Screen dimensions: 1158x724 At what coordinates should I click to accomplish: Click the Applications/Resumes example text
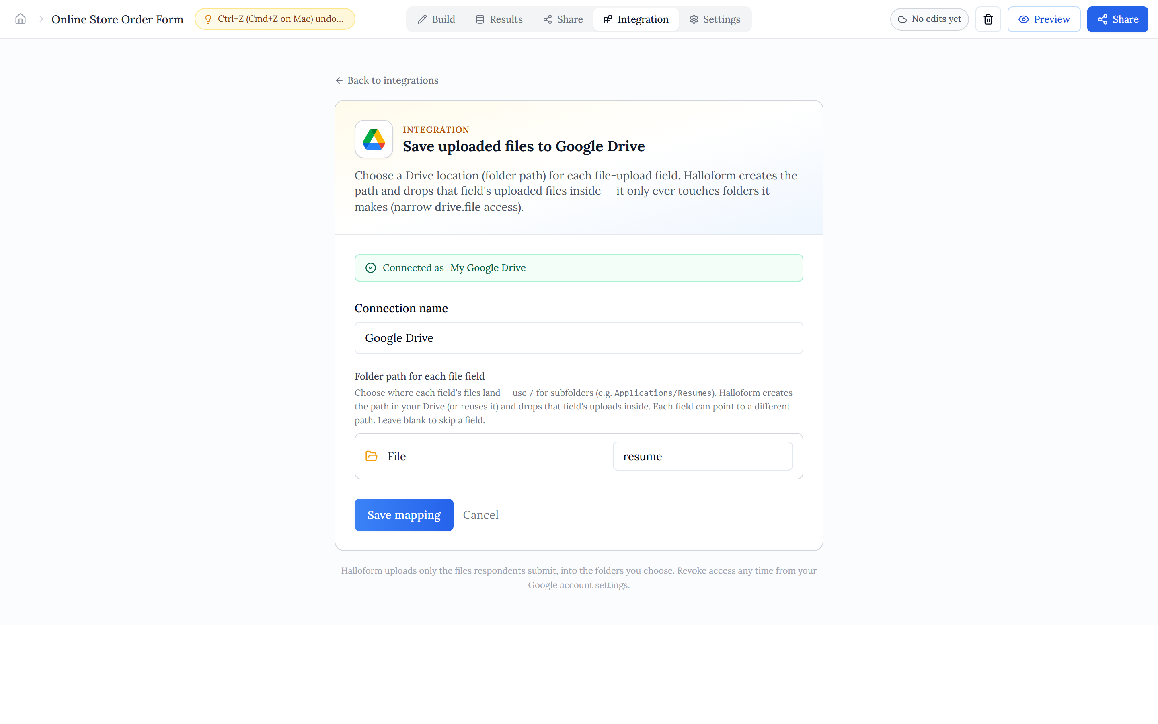pyautogui.click(x=663, y=393)
